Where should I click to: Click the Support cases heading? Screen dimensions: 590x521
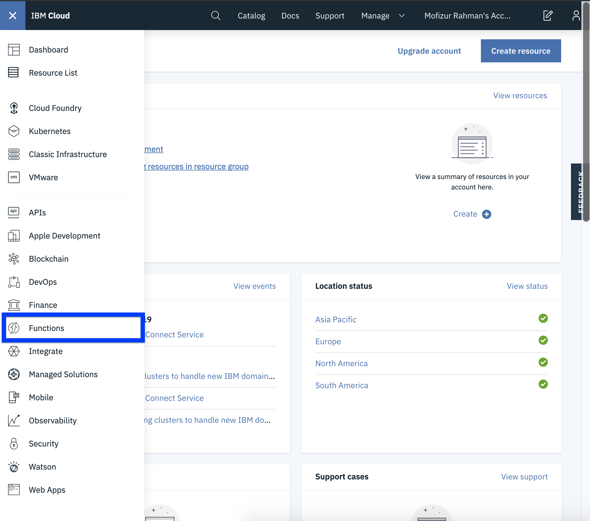pos(342,477)
